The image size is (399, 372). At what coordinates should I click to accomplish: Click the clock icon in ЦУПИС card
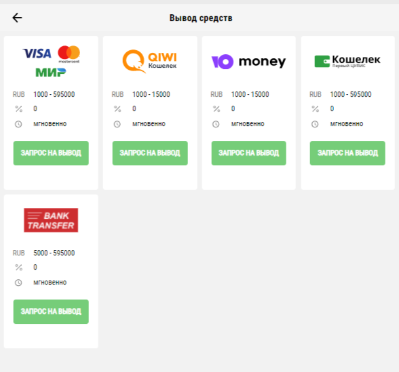click(315, 124)
